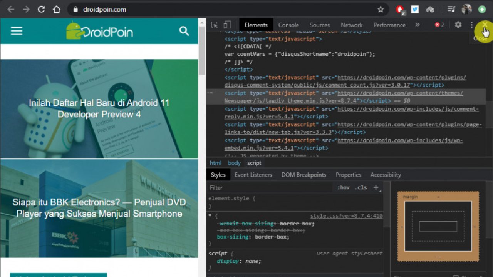Viewport: 493px width, 277px height.
Task: Open the browser home page icon
Action: click(57, 10)
